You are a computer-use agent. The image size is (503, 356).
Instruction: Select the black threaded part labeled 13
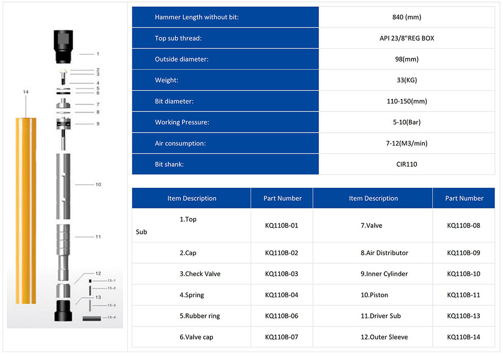(x=64, y=310)
